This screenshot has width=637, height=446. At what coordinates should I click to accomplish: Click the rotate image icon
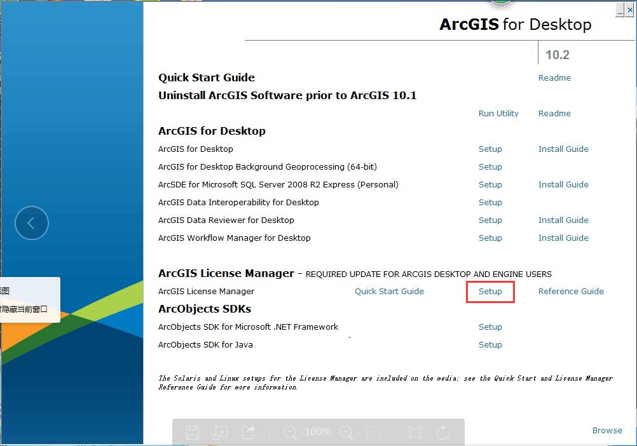[x=443, y=433]
